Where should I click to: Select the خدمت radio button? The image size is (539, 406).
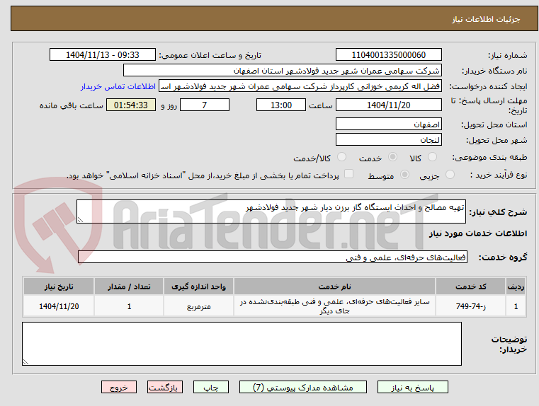coord(392,157)
